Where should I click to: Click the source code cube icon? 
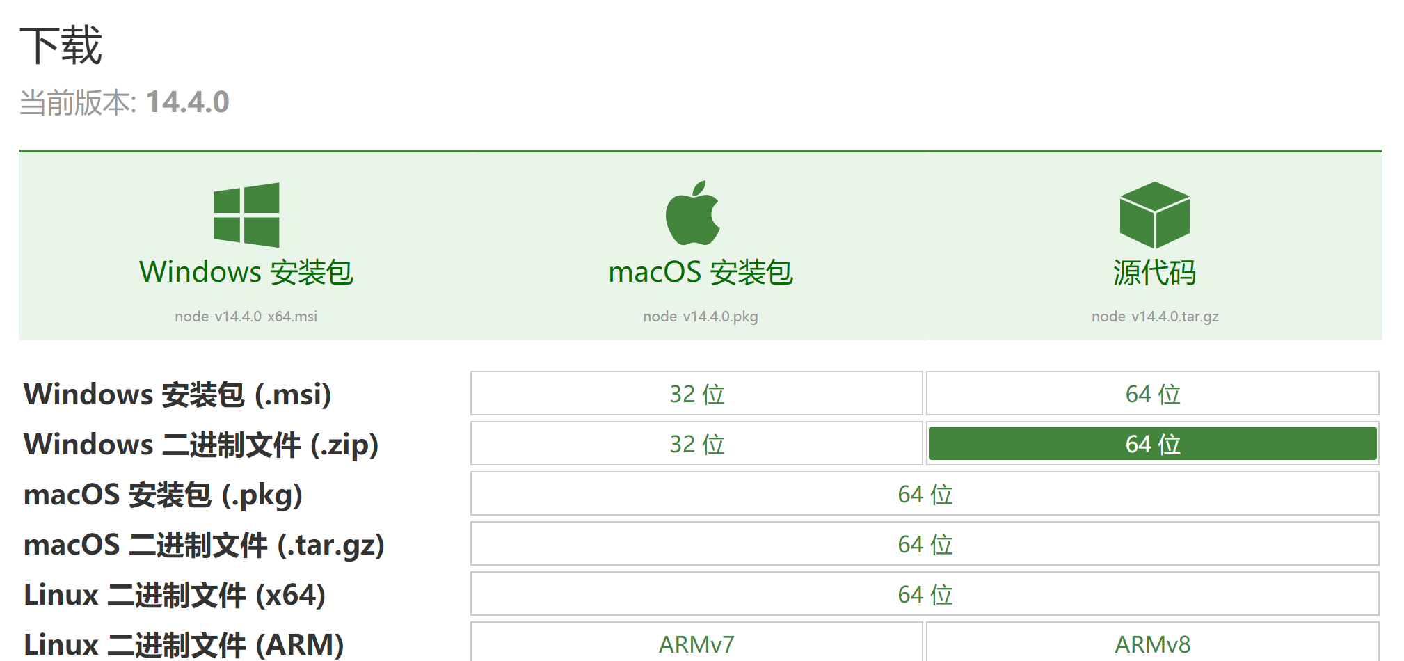[1154, 215]
